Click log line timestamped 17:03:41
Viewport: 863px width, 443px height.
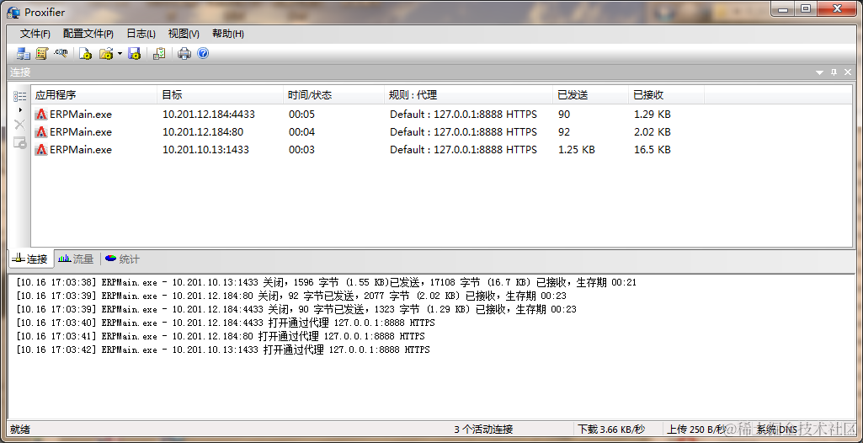(220, 336)
